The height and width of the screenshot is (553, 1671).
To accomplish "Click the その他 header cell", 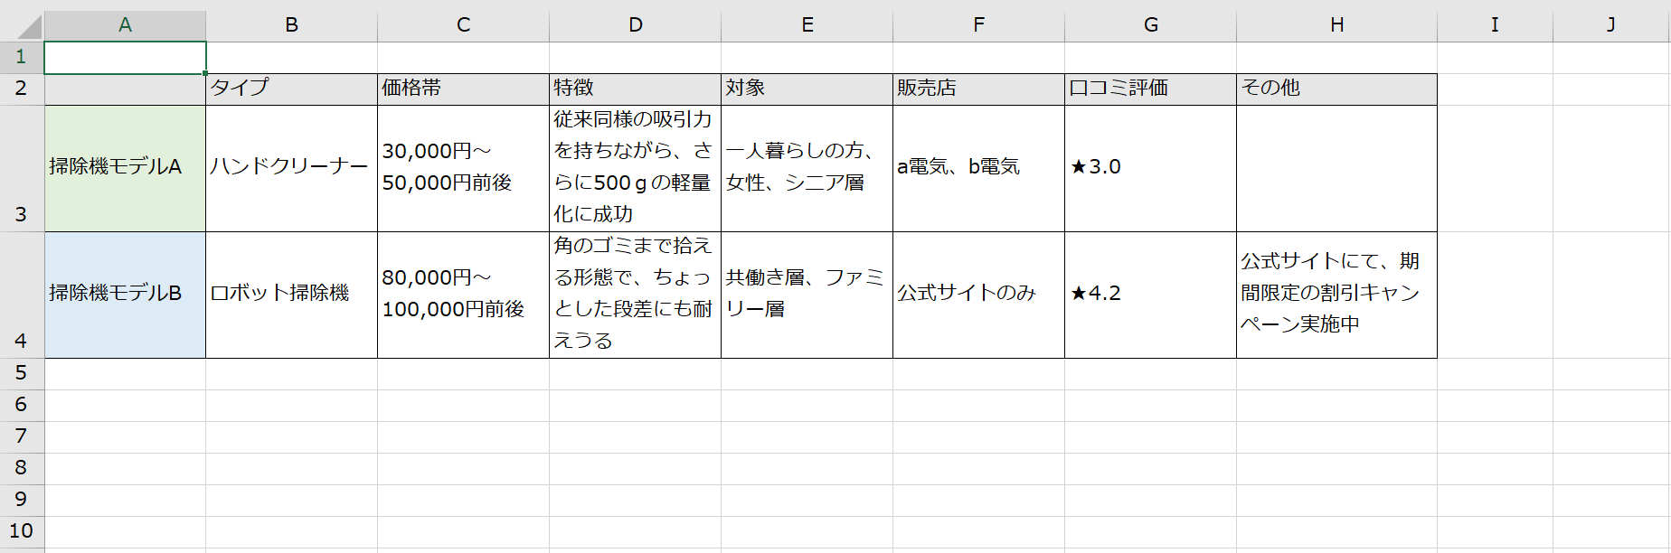I will [1336, 89].
